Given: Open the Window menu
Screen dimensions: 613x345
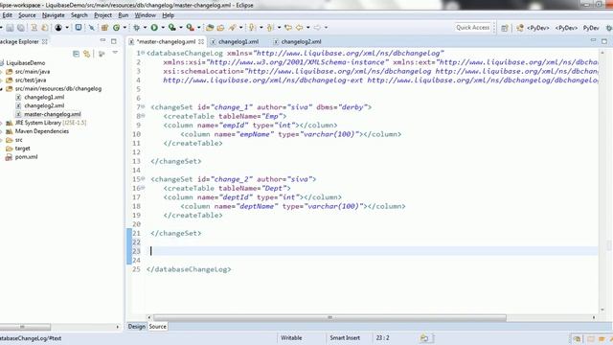Looking at the screenshot, I should click(145, 15).
